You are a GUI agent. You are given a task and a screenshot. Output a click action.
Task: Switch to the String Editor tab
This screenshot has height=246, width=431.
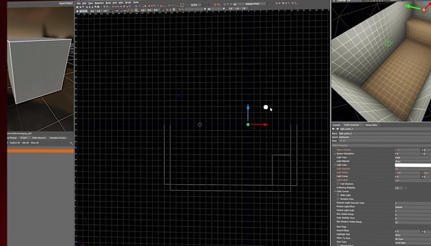coord(371,125)
